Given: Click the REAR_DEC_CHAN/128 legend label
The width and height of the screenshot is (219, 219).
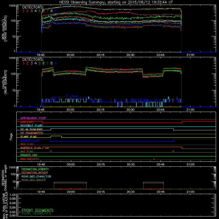Looking at the screenshot, I should coord(36,176).
